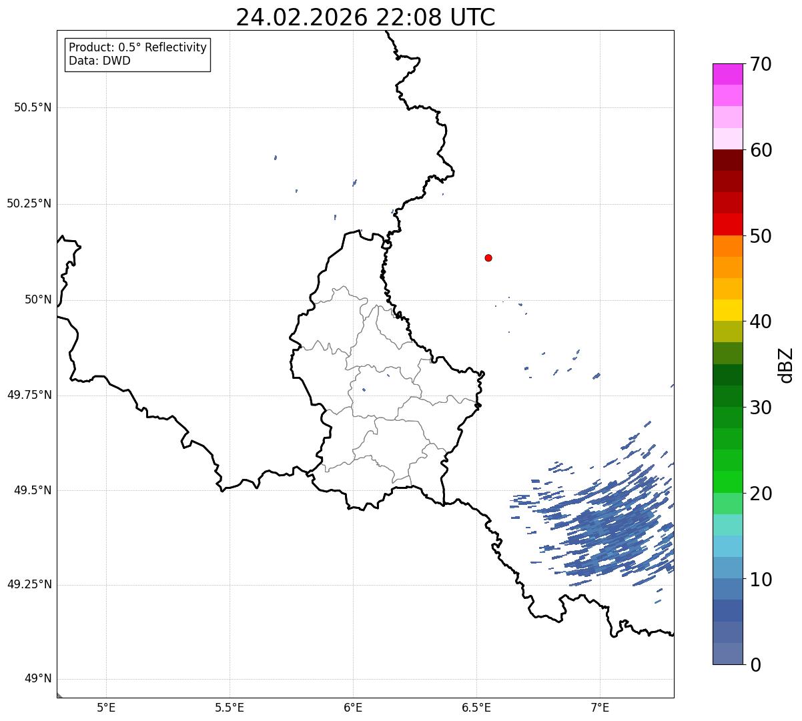The image size is (802, 721).
Task: Click the bright red colorbar segment above 50
Action: [x=728, y=225]
